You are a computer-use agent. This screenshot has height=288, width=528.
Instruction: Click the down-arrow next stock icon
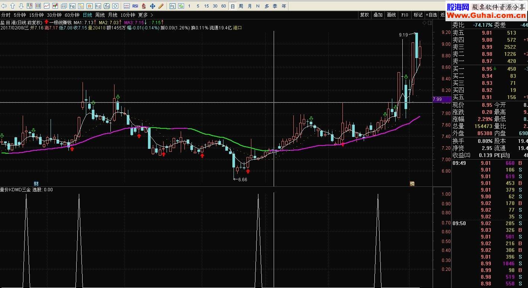tap(21, 6)
